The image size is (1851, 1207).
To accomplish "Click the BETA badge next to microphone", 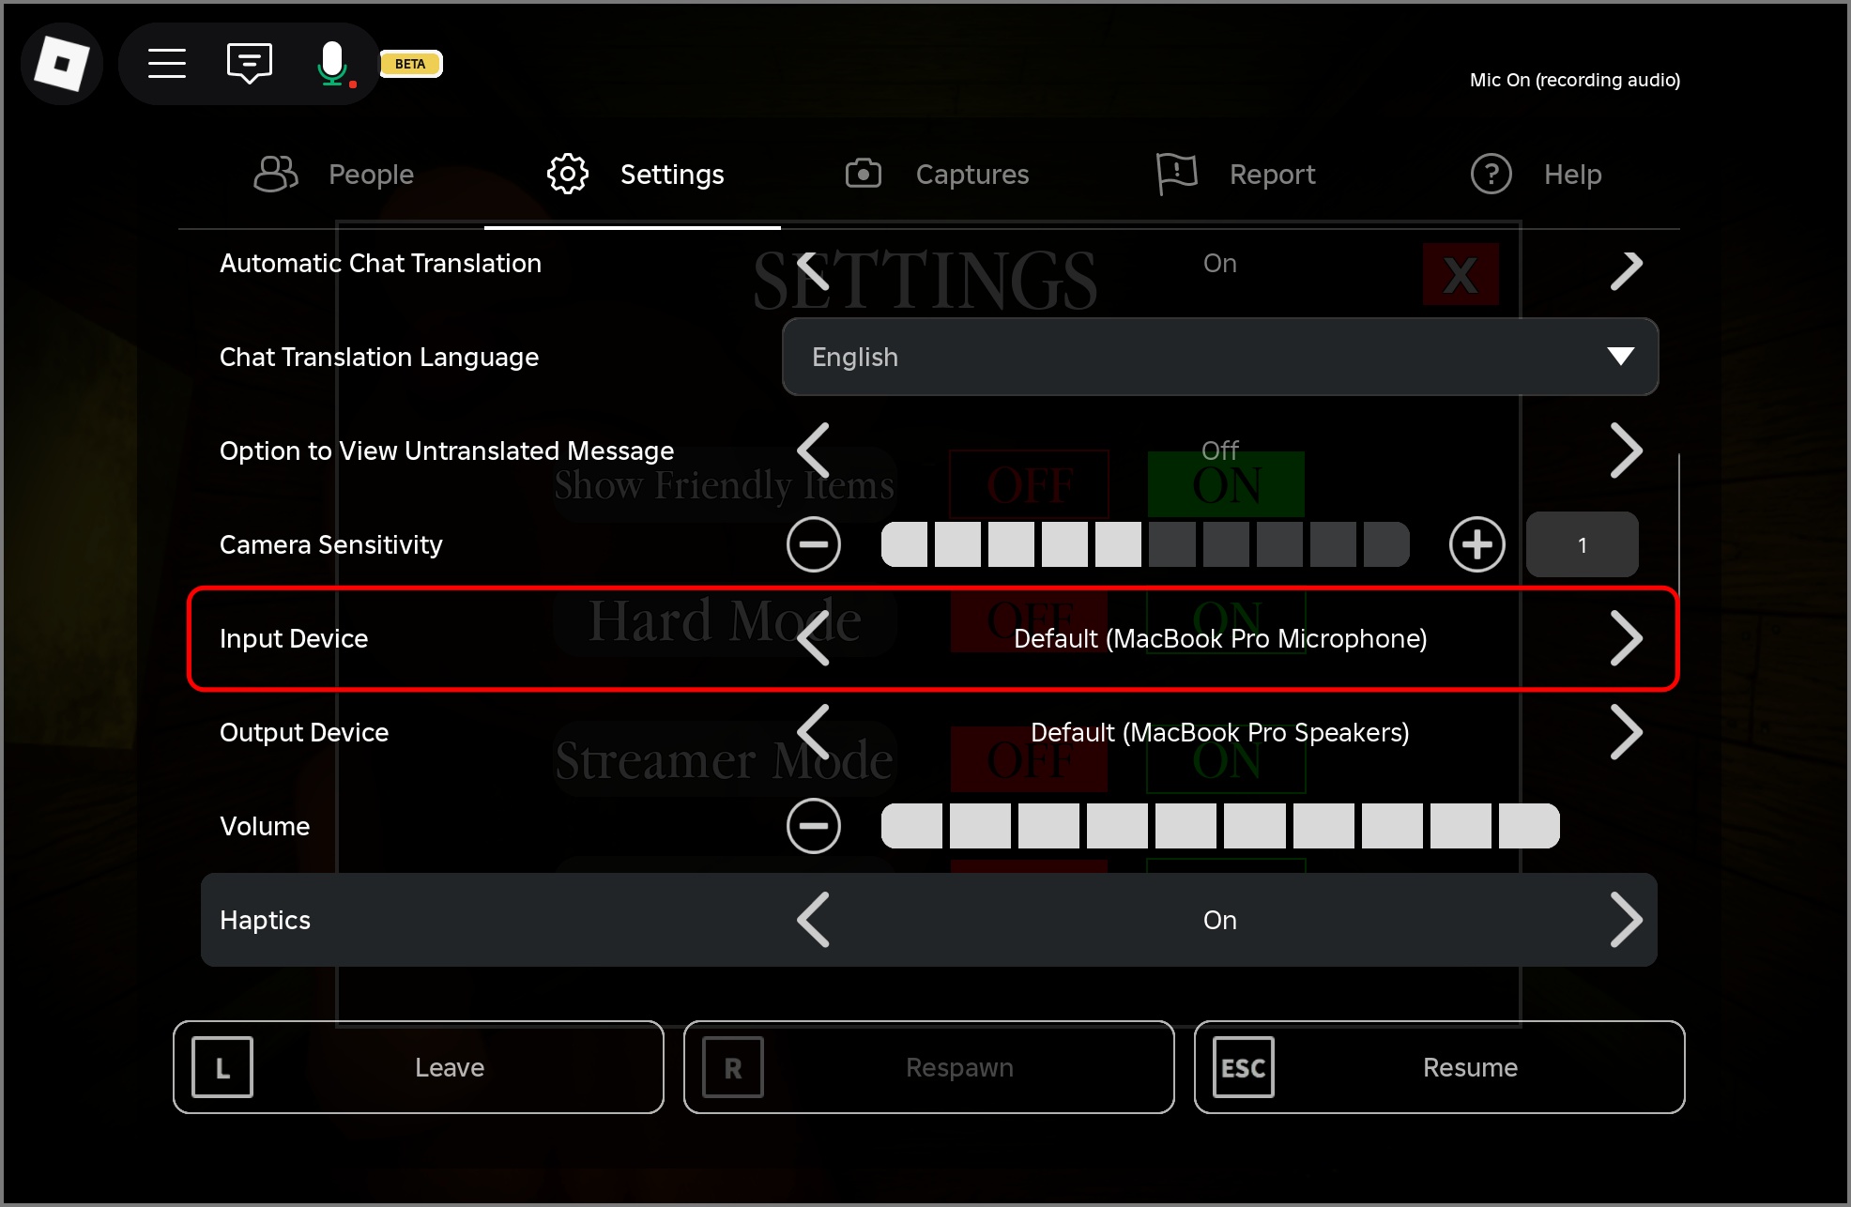I will pyautogui.click(x=410, y=63).
